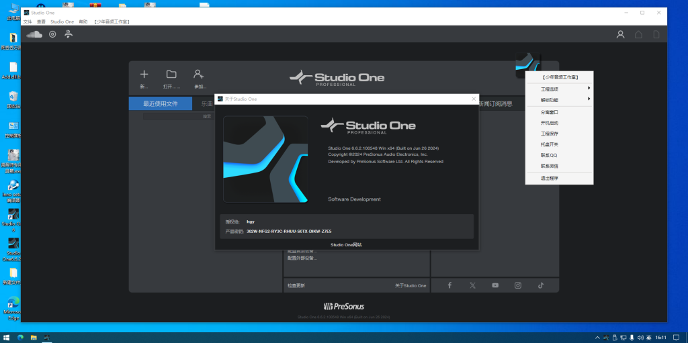
Task: Choose 退出程序 in context menu
Action: coord(560,178)
